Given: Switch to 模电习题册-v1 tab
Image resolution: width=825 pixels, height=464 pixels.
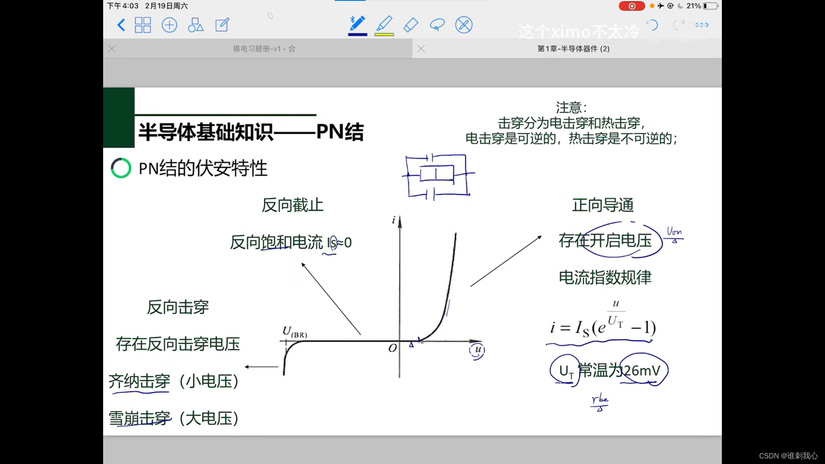Looking at the screenshot, I should 264,49.
